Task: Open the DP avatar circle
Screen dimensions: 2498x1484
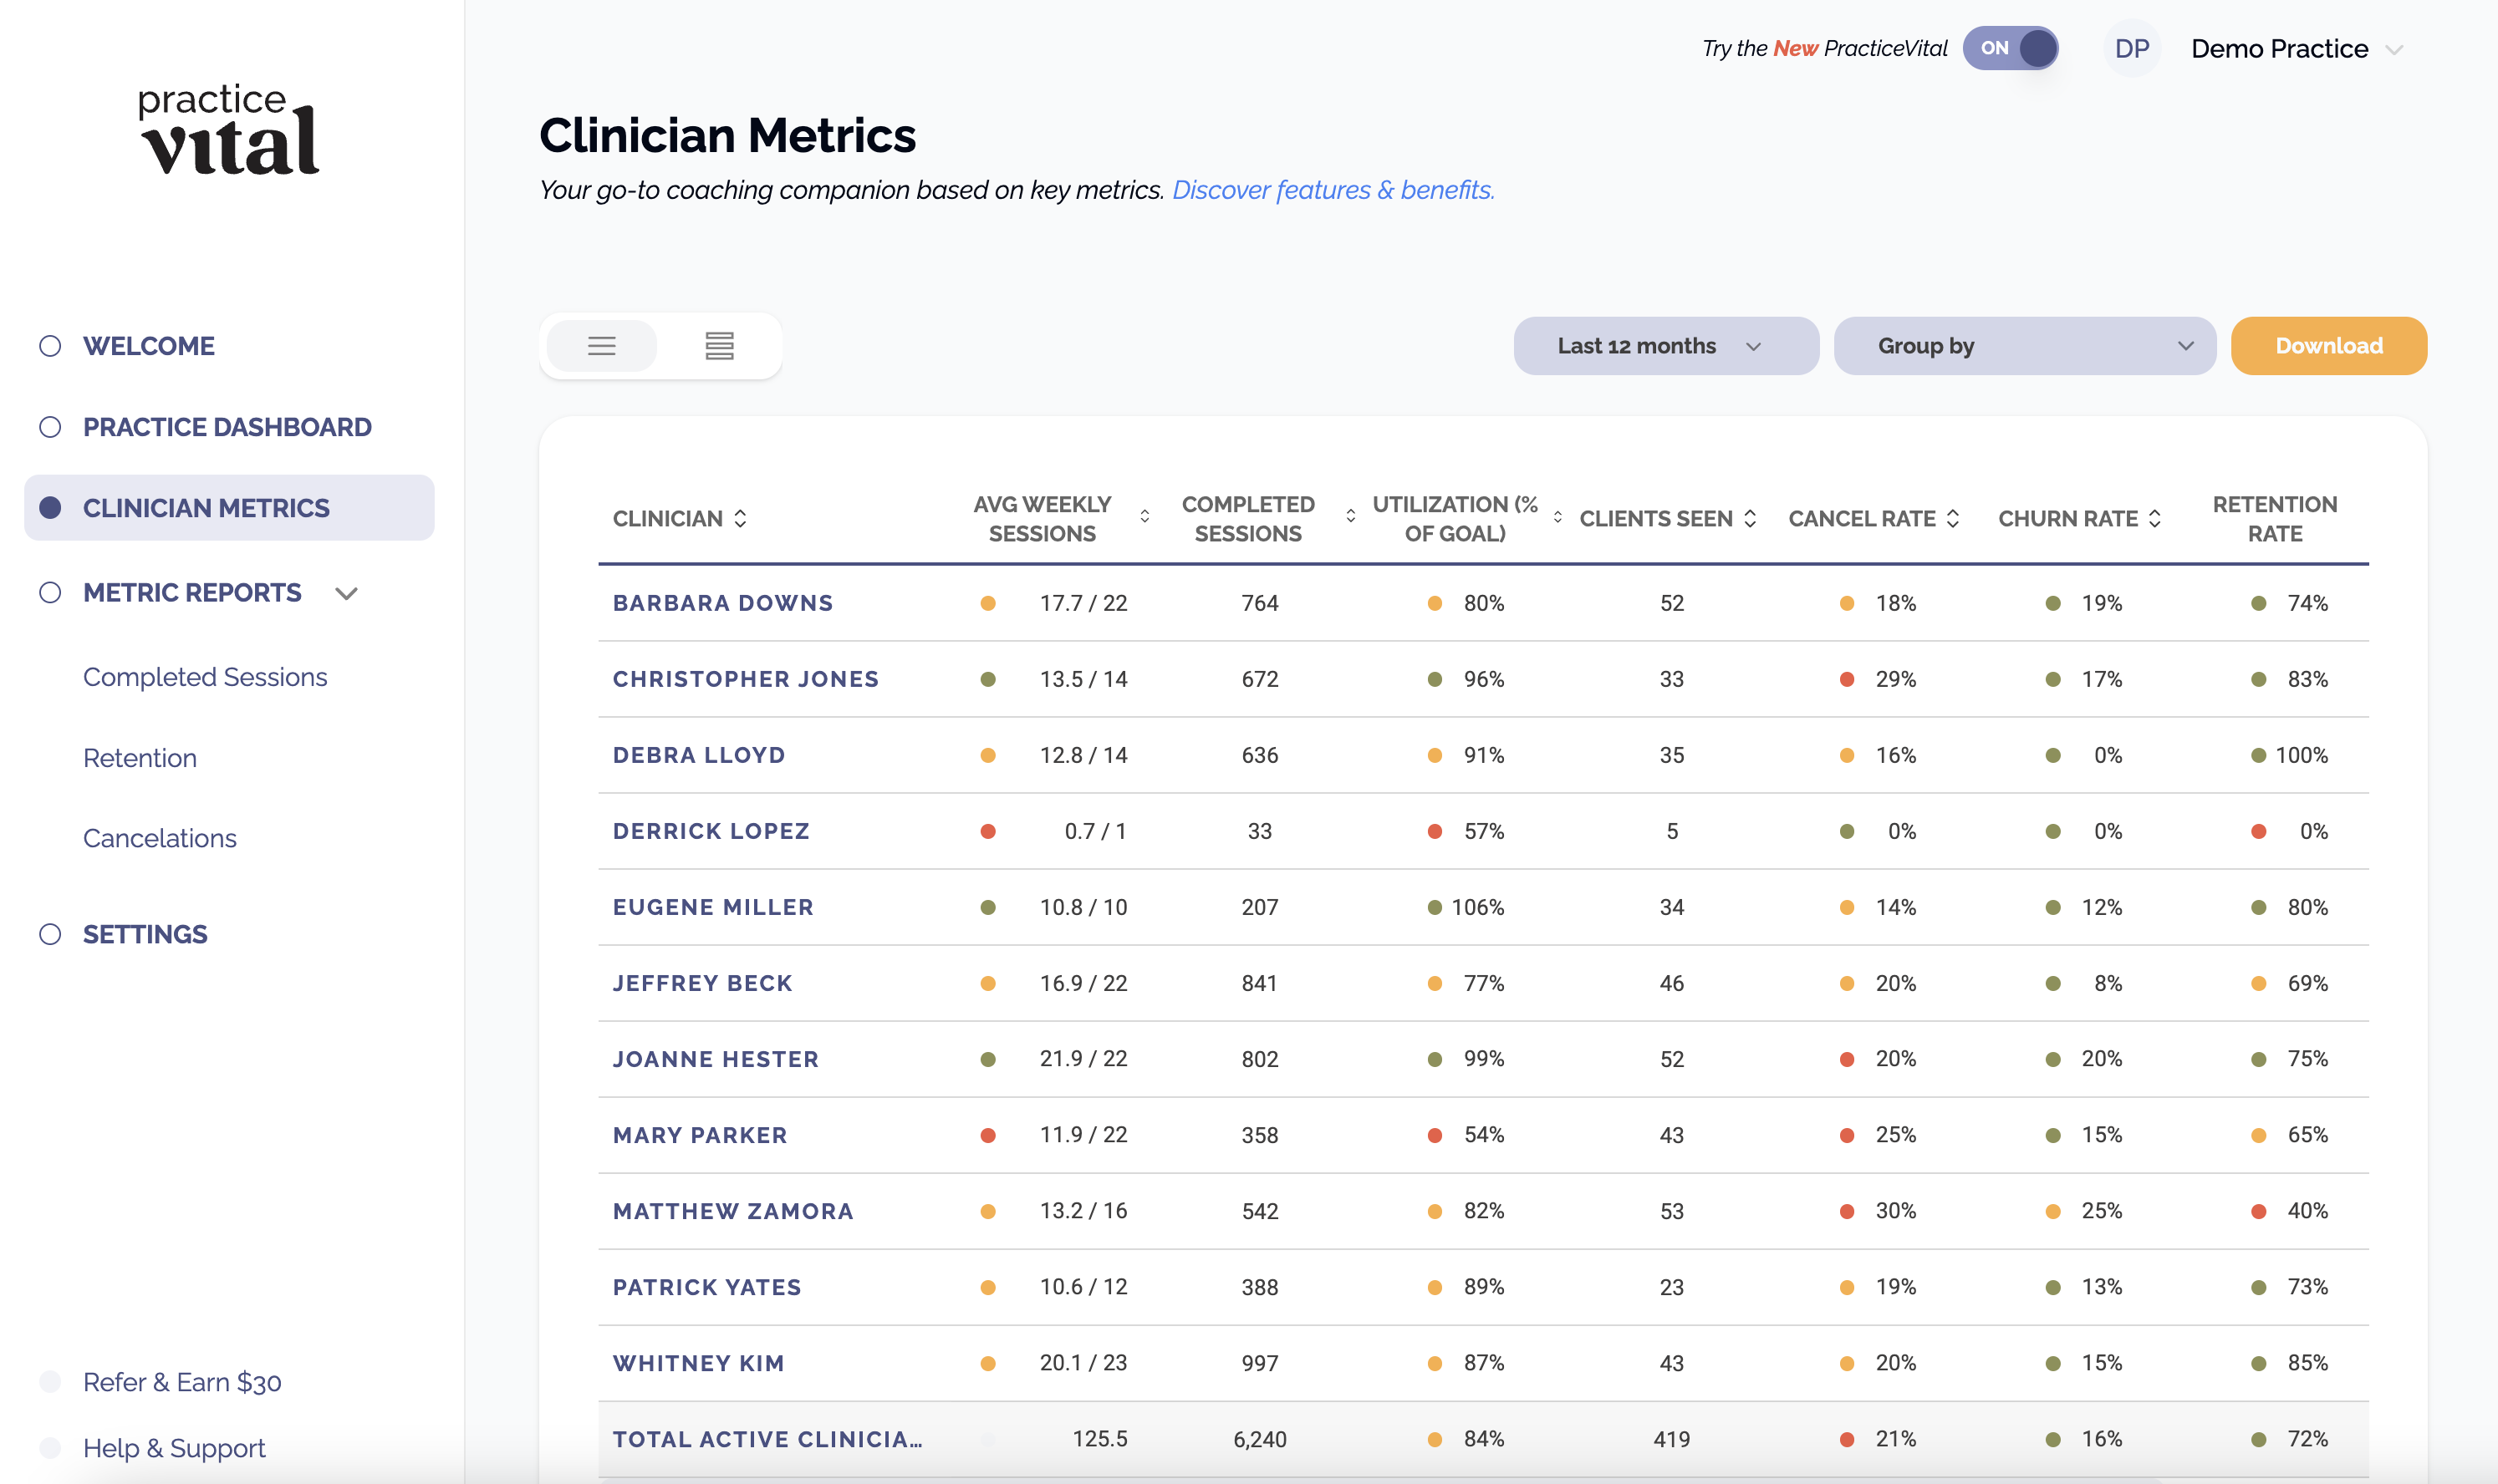Action: 2132,48
